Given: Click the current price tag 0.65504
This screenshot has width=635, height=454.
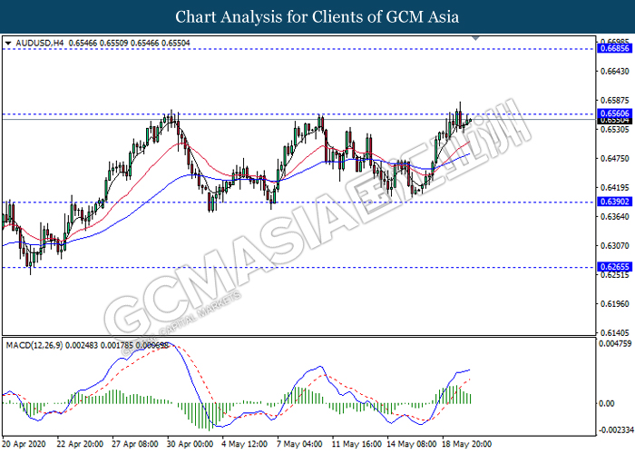Looking at the screenshot, I should (x=614, y=121).
